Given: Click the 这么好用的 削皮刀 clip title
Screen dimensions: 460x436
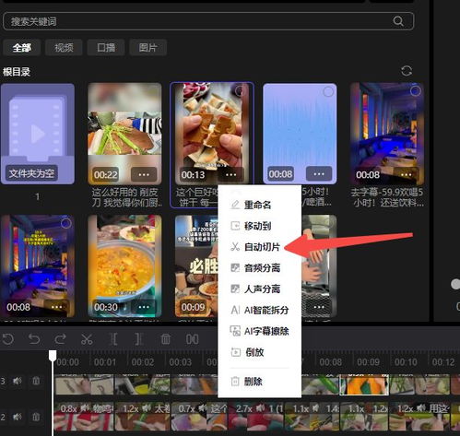Looking at the screenshot, I should point(126,197).
